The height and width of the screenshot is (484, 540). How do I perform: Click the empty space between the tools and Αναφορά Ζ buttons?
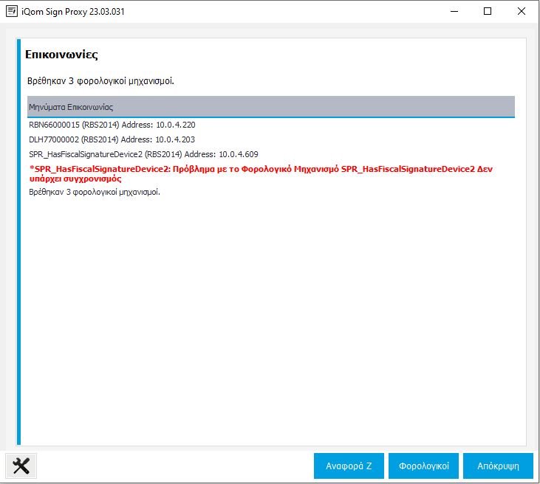pos(174,466)
